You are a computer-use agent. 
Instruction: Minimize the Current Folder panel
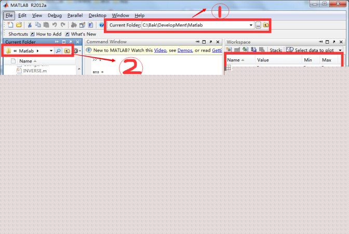pyautogui.click(x=57, y=42)
